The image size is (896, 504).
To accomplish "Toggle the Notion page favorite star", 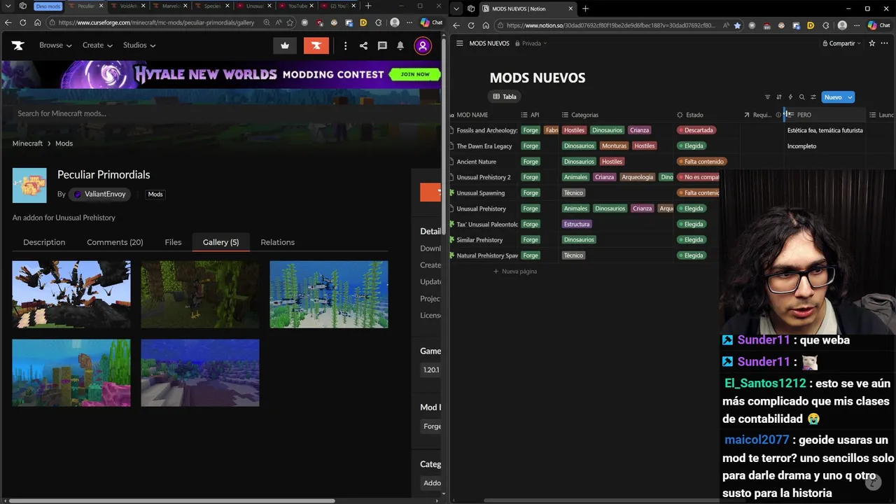I will 871,43.
